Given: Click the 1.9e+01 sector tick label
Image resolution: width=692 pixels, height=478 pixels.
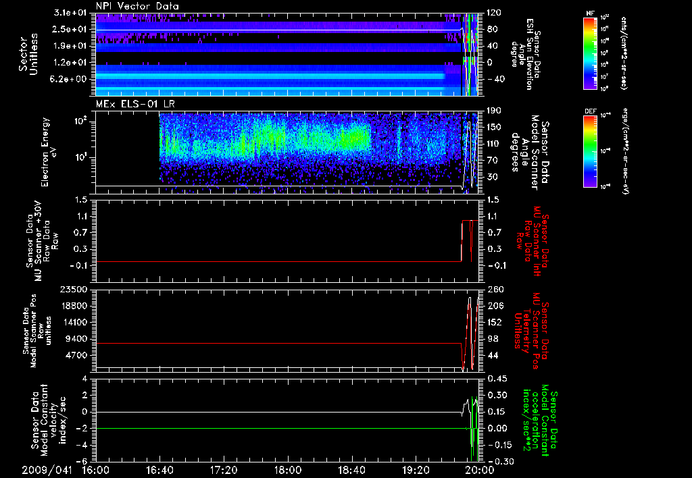Looking at the screenshot, I should pos(71,46).
